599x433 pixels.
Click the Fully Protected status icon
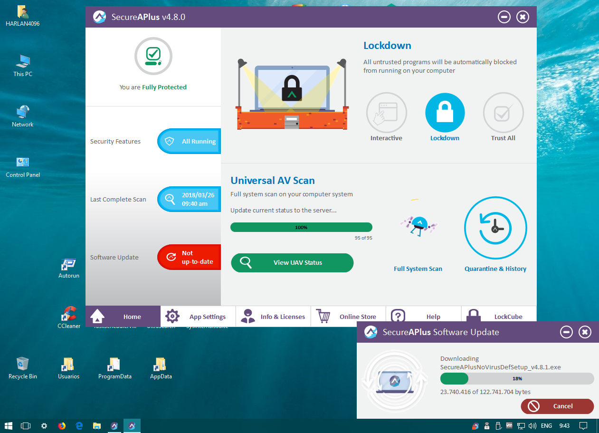point(153,56)
